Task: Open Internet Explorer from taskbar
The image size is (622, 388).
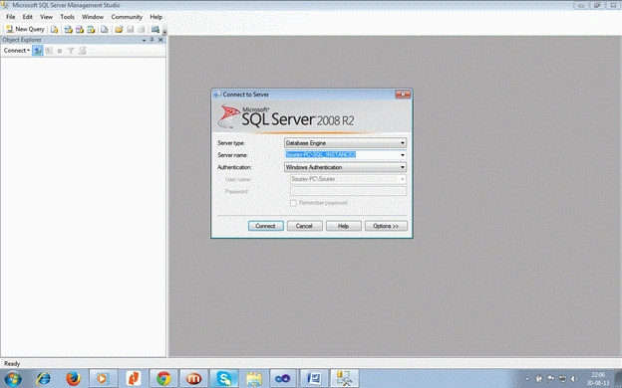Action: 43,379
